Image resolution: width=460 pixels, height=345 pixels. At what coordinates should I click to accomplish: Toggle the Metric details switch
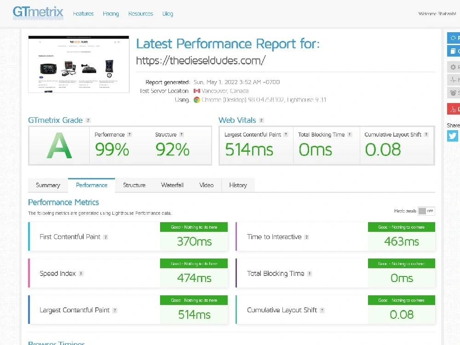(x=426, y=211)
